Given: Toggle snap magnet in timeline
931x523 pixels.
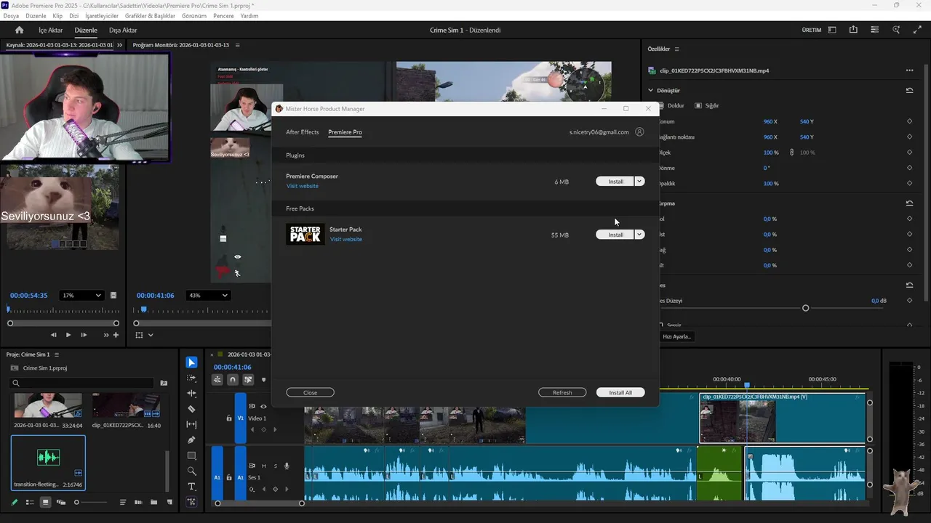Looking at the screenshot, I should point(233,379).
